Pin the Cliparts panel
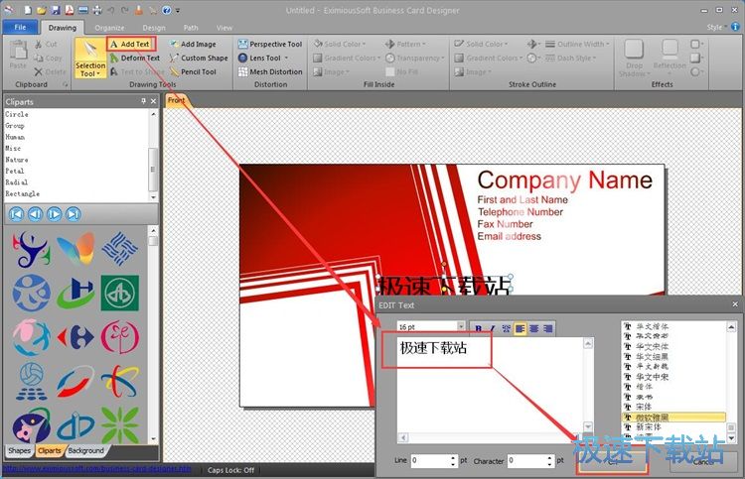Image resolution: width=745 pixels, height=479 pixels. 143,101
